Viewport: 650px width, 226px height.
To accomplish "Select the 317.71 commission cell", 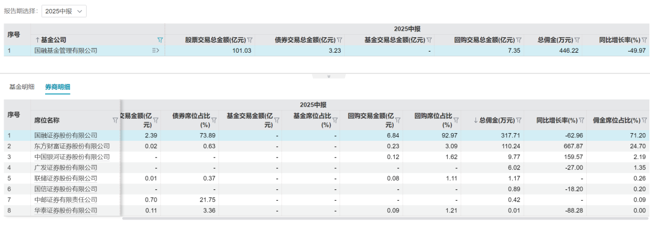I will (510, 135).
